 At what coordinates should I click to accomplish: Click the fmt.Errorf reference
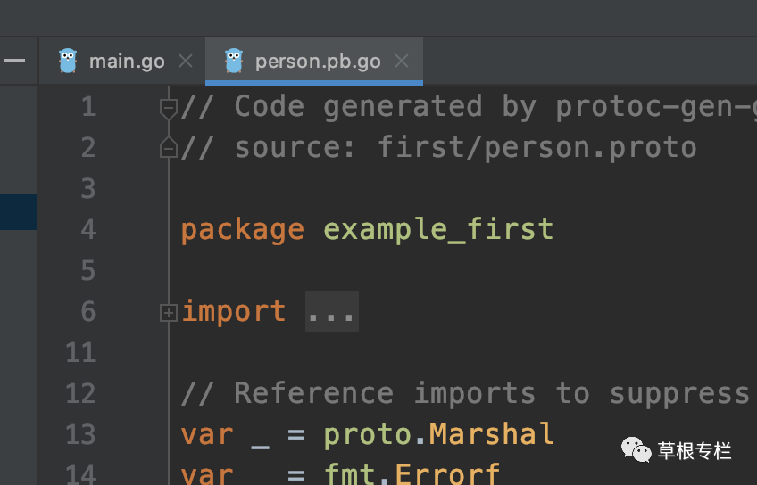412,474
